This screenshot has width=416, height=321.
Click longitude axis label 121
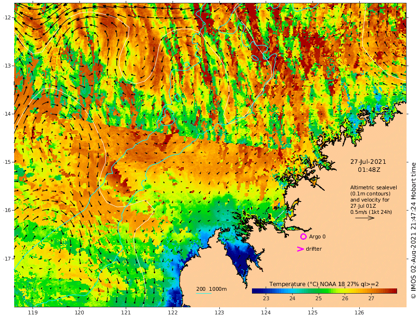[x=126, y=313]
